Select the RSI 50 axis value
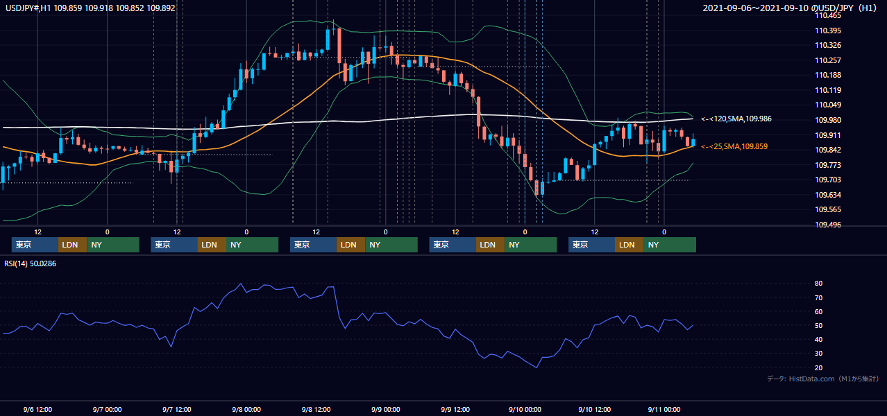The width and height of the screenshot is (887, 416). (818, 325)
